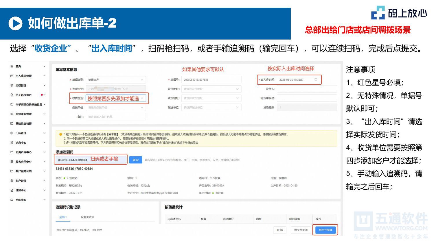Open the 委托单位 selection dropdown
The height and width of the screenshot is (244, 434).
pos(116,107)
